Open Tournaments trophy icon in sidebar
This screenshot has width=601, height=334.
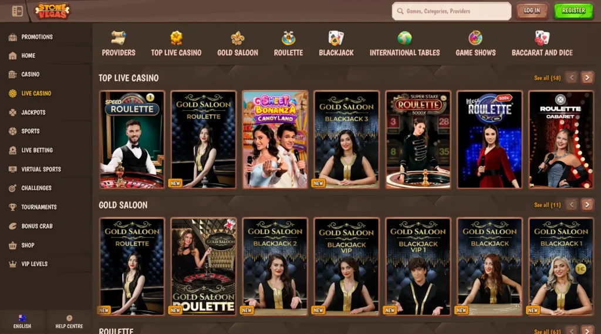pyautogui.click(x=13, y=207)
